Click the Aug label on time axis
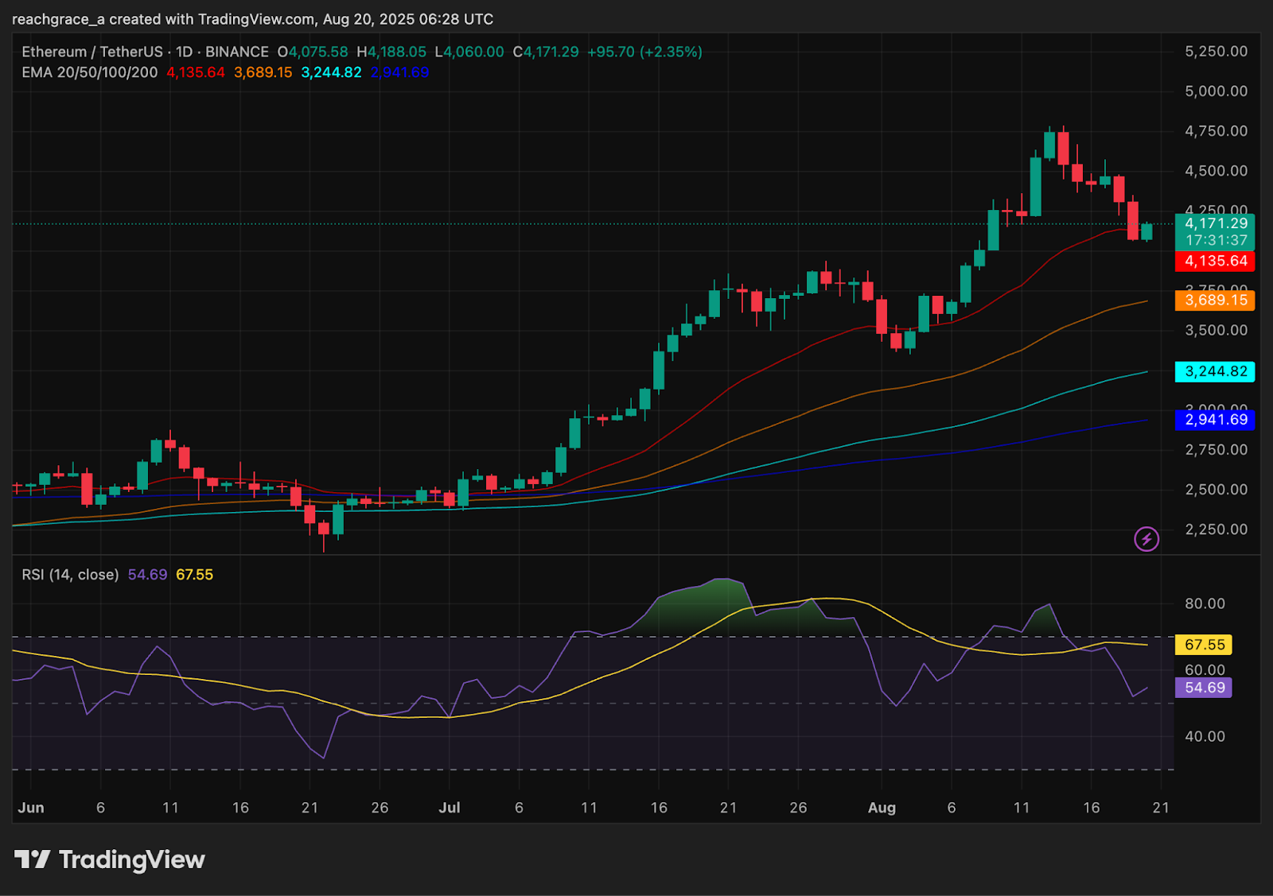The height and width of the screenshot is (896, 1273). (882, 808)
